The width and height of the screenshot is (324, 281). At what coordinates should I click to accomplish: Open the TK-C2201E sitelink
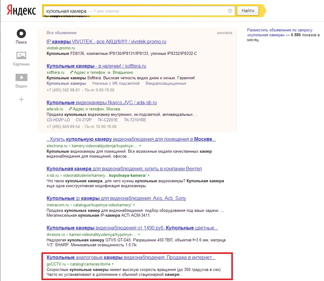point(108,120)
